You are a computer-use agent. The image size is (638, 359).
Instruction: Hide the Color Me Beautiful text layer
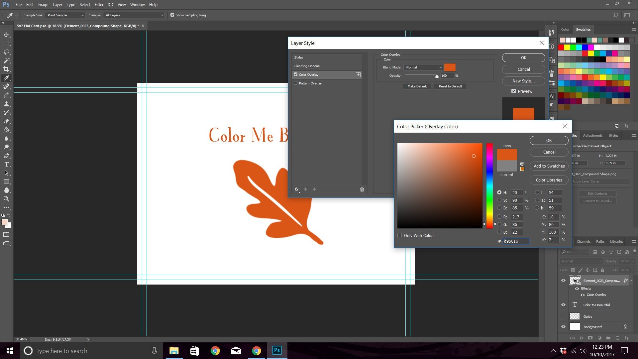(563, 305)
